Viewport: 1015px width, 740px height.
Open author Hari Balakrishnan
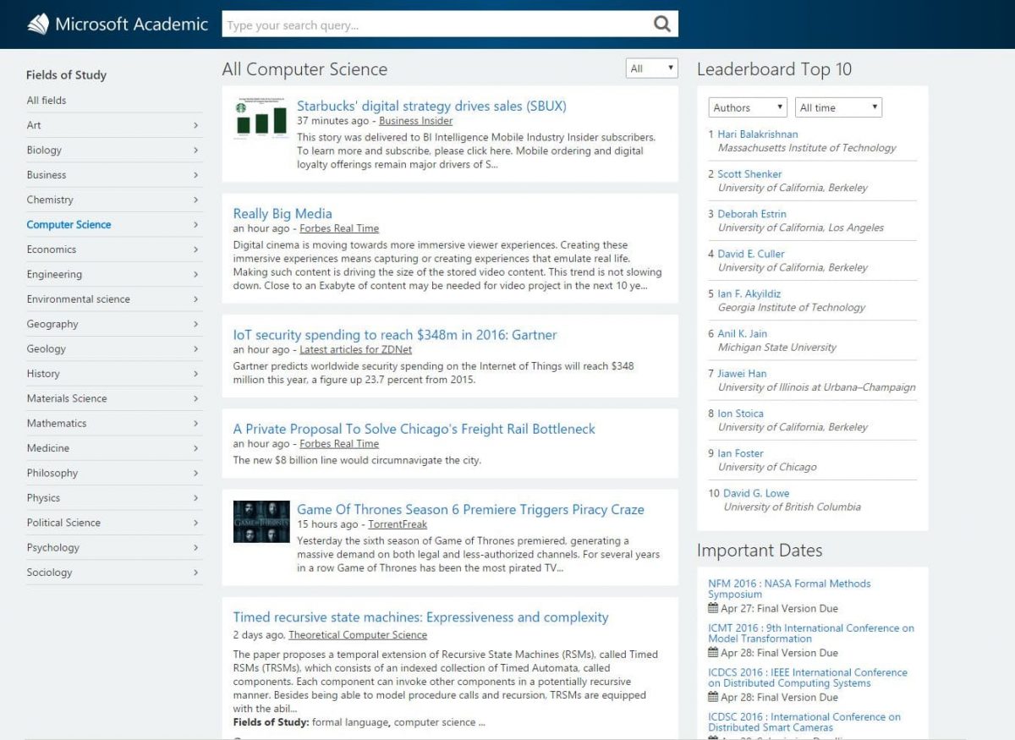click(758, 134)
